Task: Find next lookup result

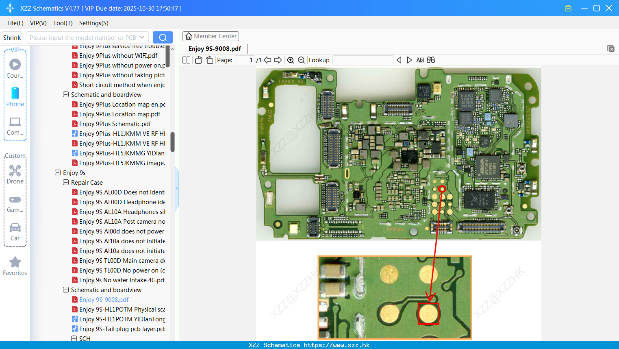Action: [409, 60]
